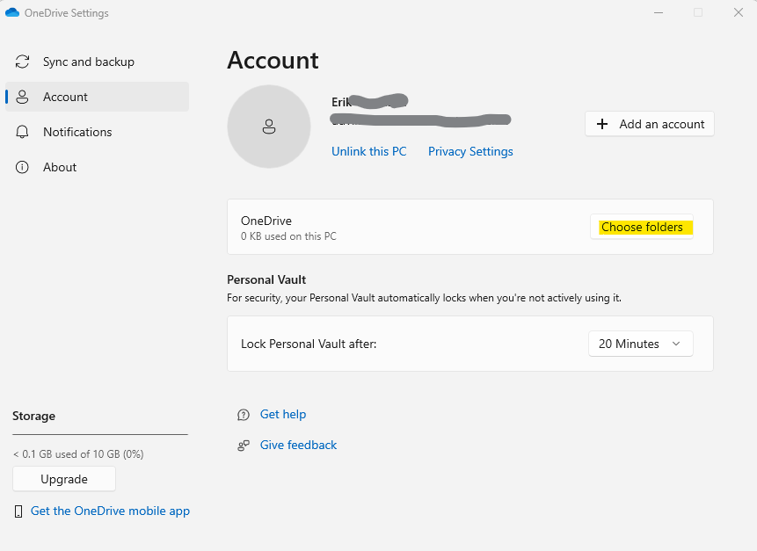Click the profile avatar picture
Viewport: 757px width, 551px height.
click(269, 127)
